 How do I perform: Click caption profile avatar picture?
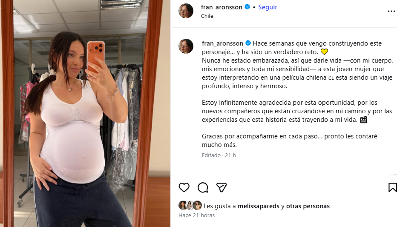click(x=186, y=46)
